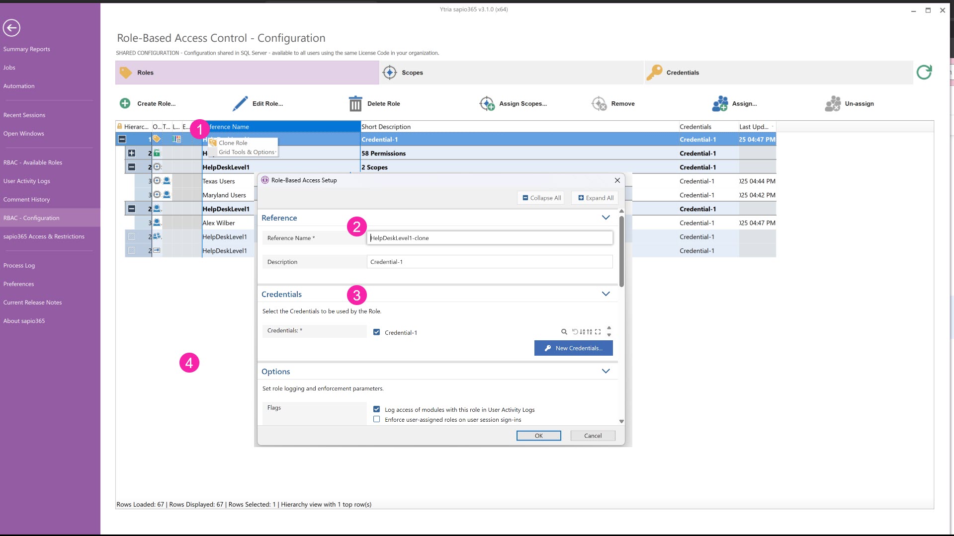Click the Create Role plus icon
Viewport: 954px width, 536px height.
[x=125, y=103]
